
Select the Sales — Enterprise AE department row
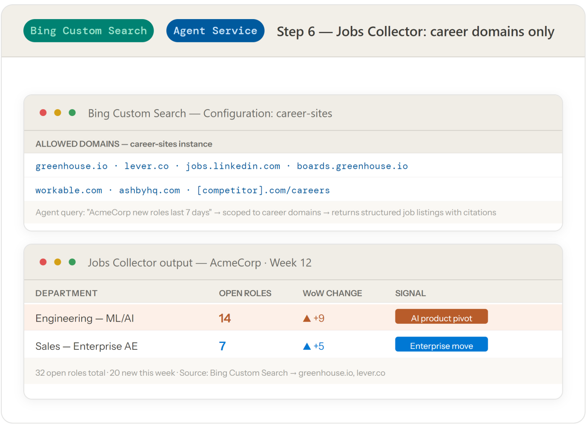pos(293,345)
